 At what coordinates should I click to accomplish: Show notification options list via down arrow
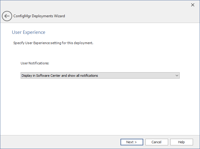click(177, 76)
